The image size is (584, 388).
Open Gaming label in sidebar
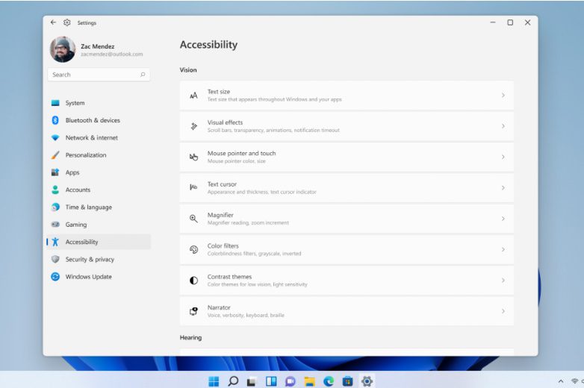pyautogui.click(x=76, y=225)
